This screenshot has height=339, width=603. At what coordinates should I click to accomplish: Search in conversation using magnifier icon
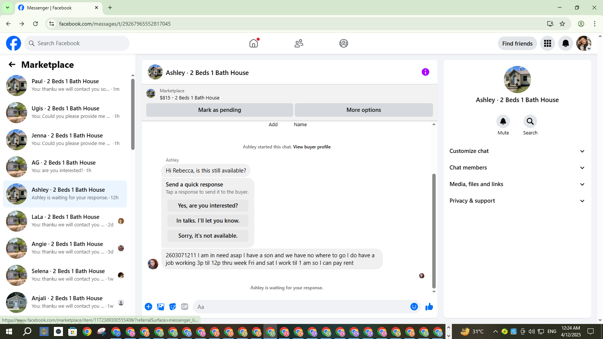pyautogui.click(x=530, y=121)
